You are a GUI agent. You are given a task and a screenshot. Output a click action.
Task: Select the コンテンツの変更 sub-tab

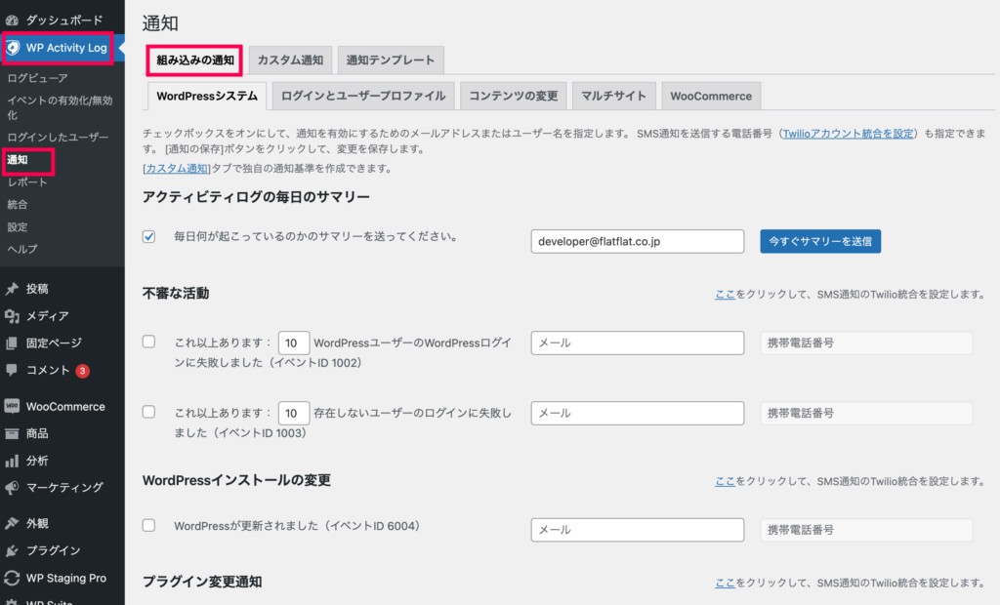pyautogui.click(x=514, y=96)
